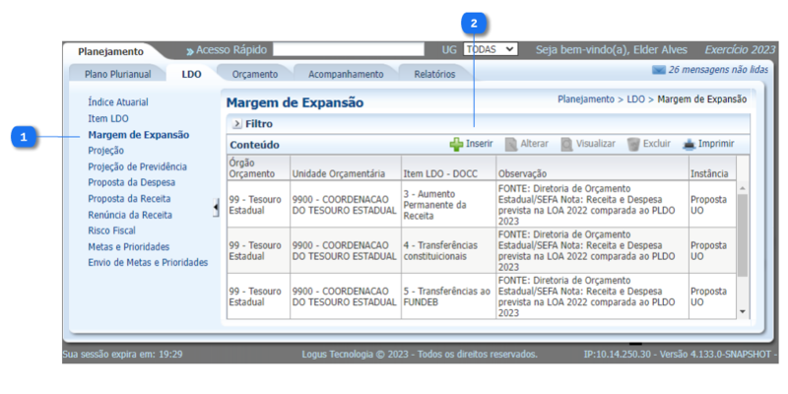The height and width of the screenshot is (394, 788).
Task: Click the green Inserir plus icon
Action: tap(456, 144)
